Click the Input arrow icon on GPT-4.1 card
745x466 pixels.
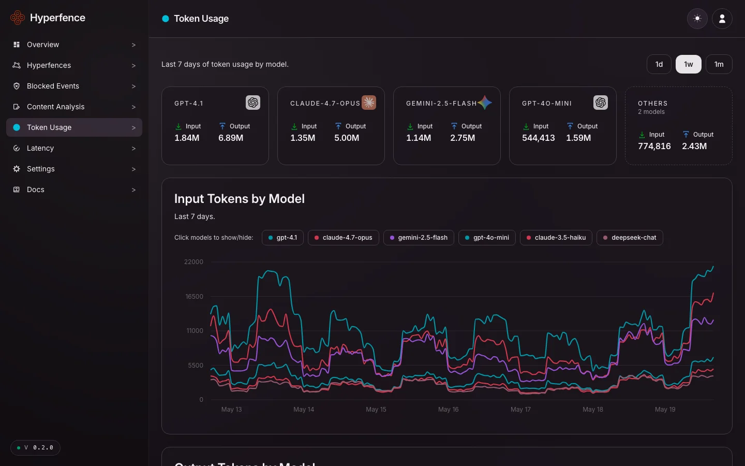coord(178,126)
